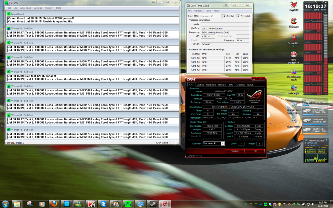Viewport: 333px width, 208px height.
Task: Open the Snipping Tool taskbar icon
Action: pyautogui.click(x=29, y=204)
